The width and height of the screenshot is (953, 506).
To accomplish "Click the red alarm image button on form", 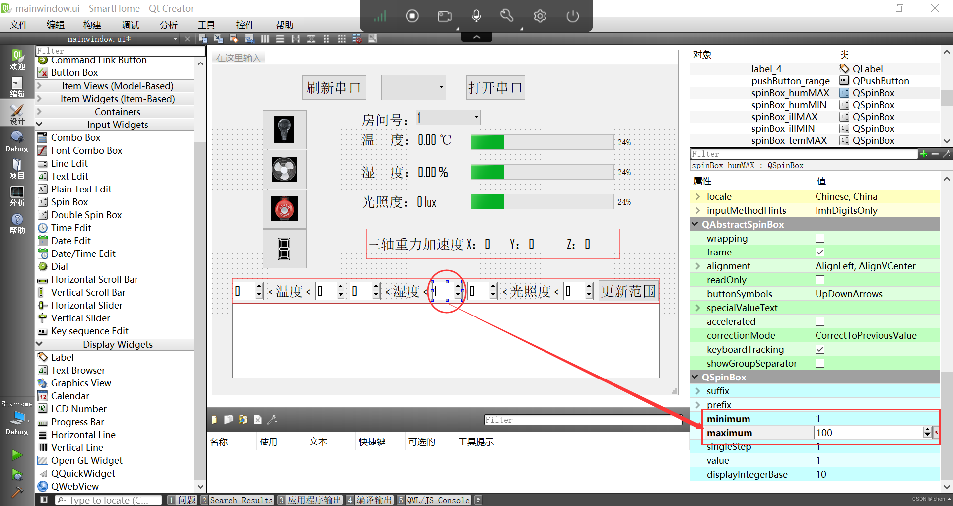I will point(284,209).
